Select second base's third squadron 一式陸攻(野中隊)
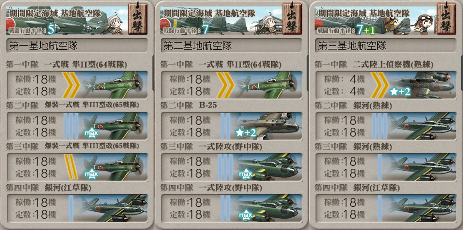Viewport: 463px width, 230px height. point(231,167)
